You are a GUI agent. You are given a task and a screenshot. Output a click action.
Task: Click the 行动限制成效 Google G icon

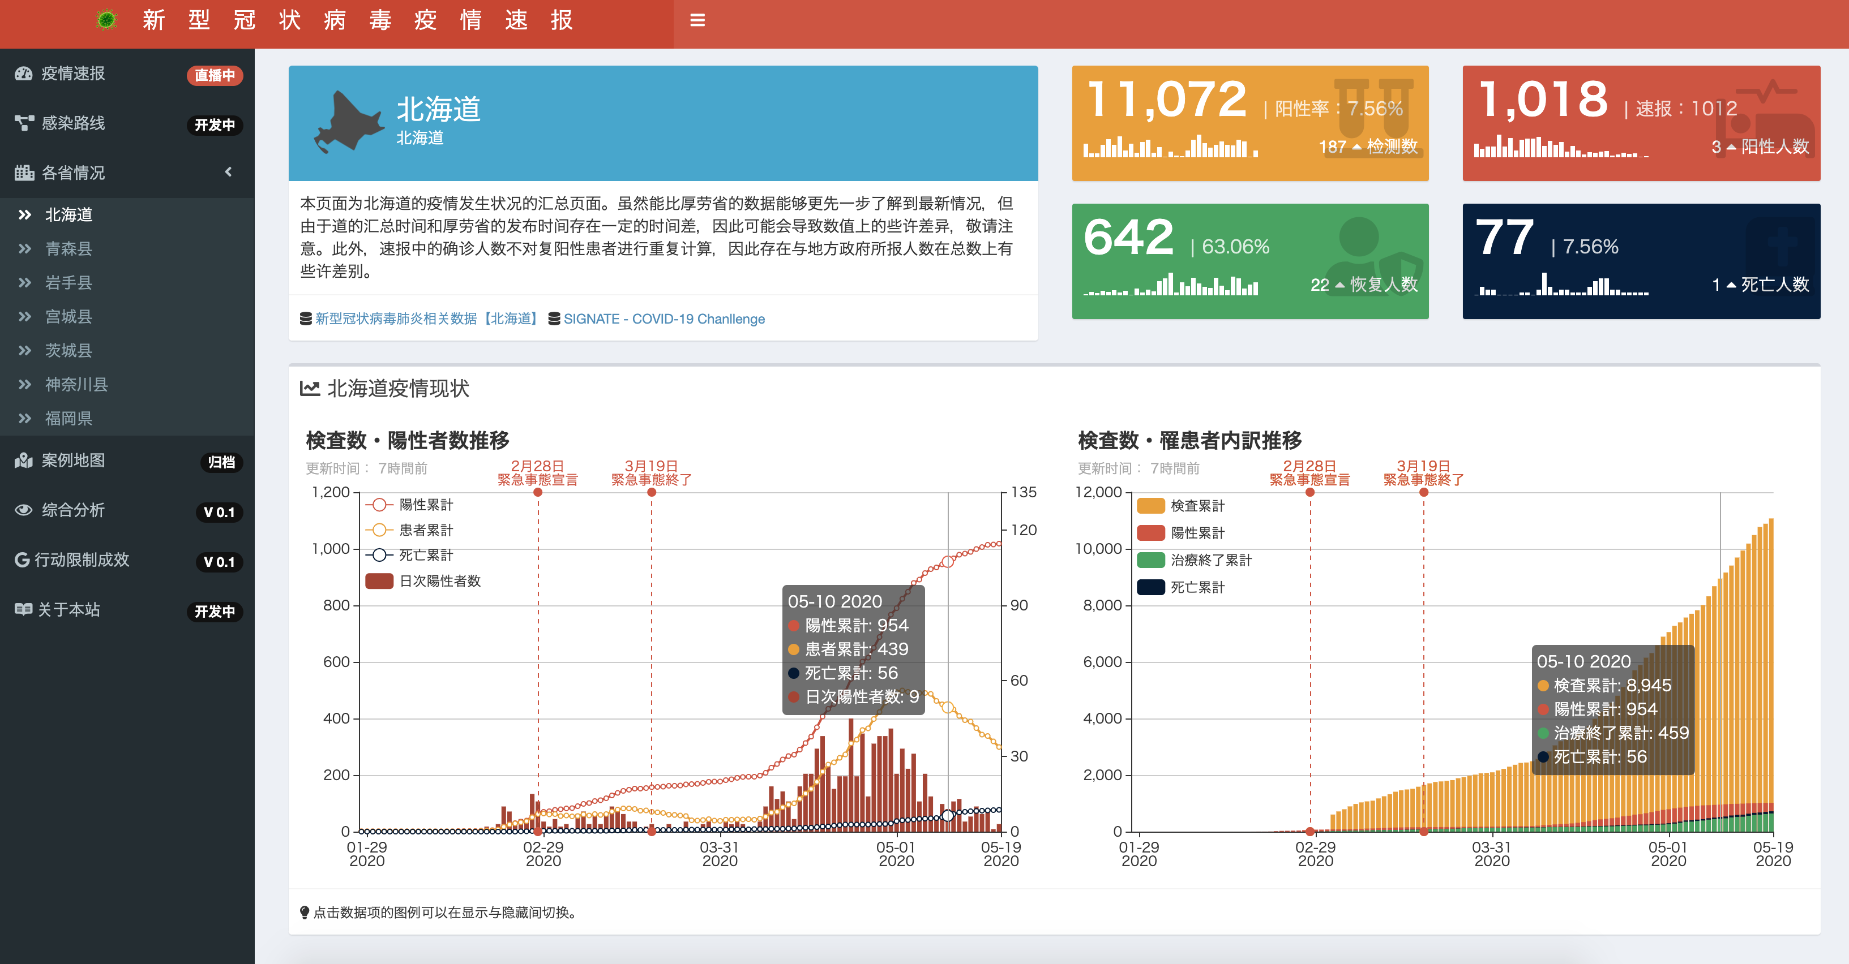click(22, 560)
